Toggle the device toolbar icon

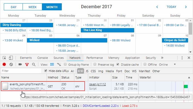(11, 58)
